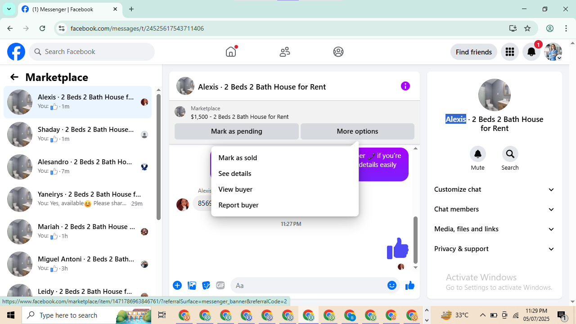The height and width of the screenshot is (324, 576).
Task: Open the Home feed icon
Action: coord(231,52)
